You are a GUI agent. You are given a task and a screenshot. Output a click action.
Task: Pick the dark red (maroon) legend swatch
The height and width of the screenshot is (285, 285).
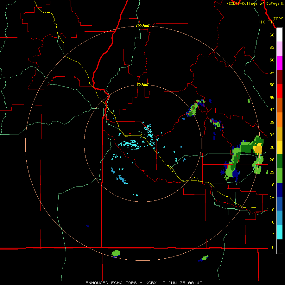(x=280, y=77)
